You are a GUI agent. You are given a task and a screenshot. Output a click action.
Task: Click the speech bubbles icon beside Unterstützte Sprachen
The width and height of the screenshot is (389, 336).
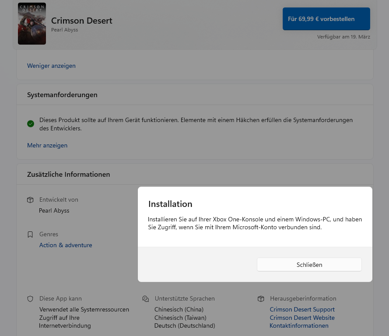click(x=146, y=299)
